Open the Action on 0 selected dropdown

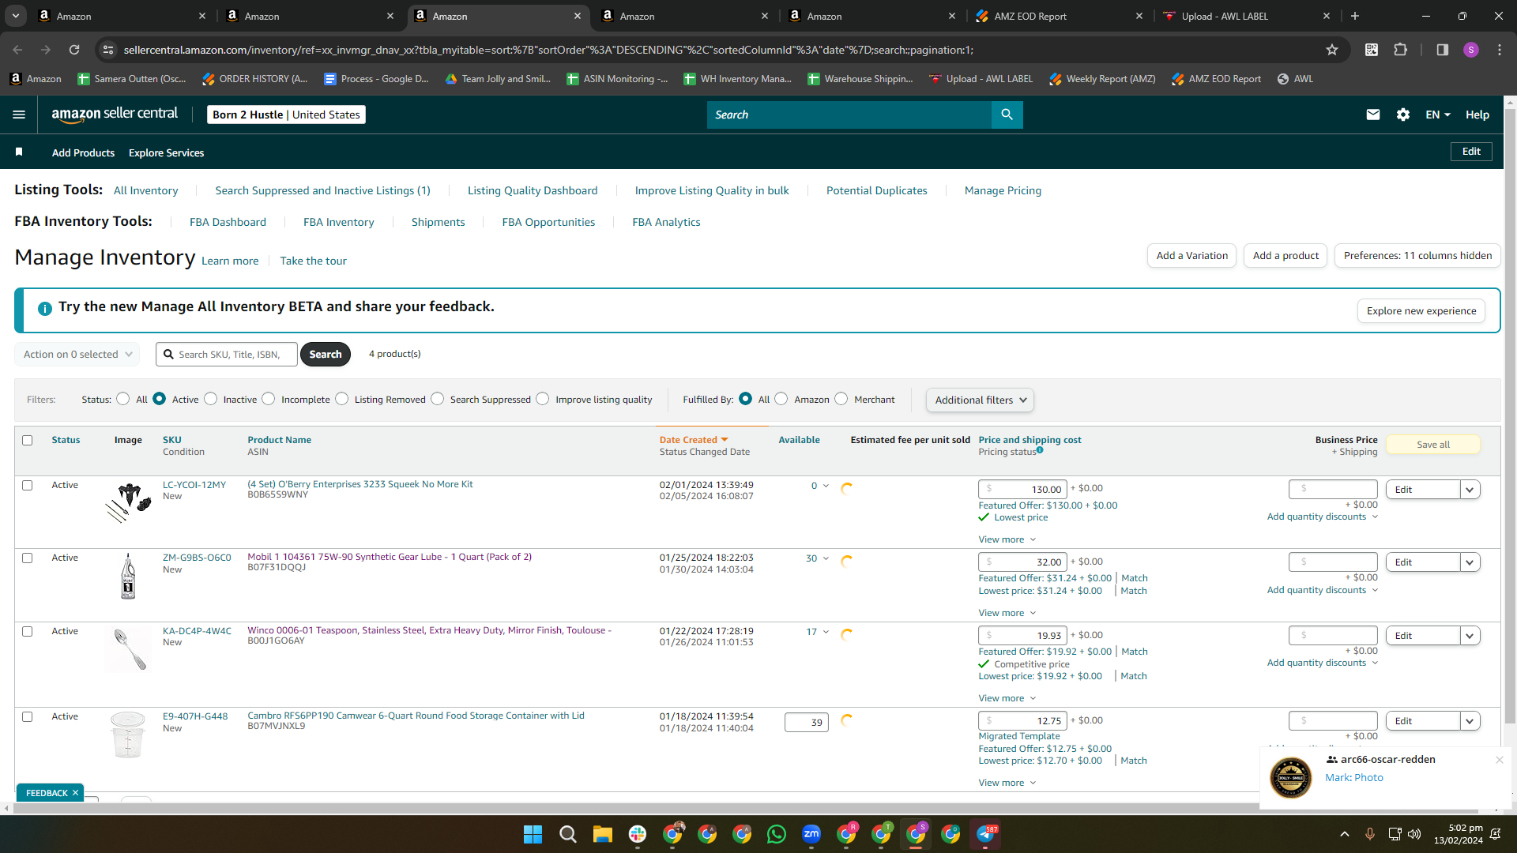coord(77,355)
